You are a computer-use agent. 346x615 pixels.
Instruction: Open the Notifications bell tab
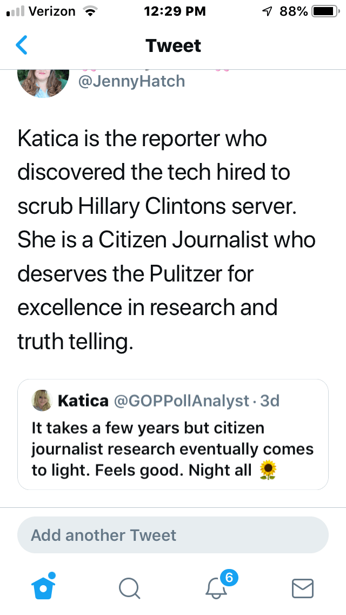[217, 587]
